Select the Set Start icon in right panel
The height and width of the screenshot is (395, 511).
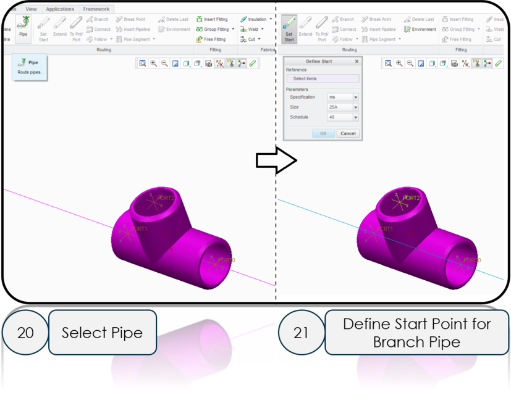289,29
